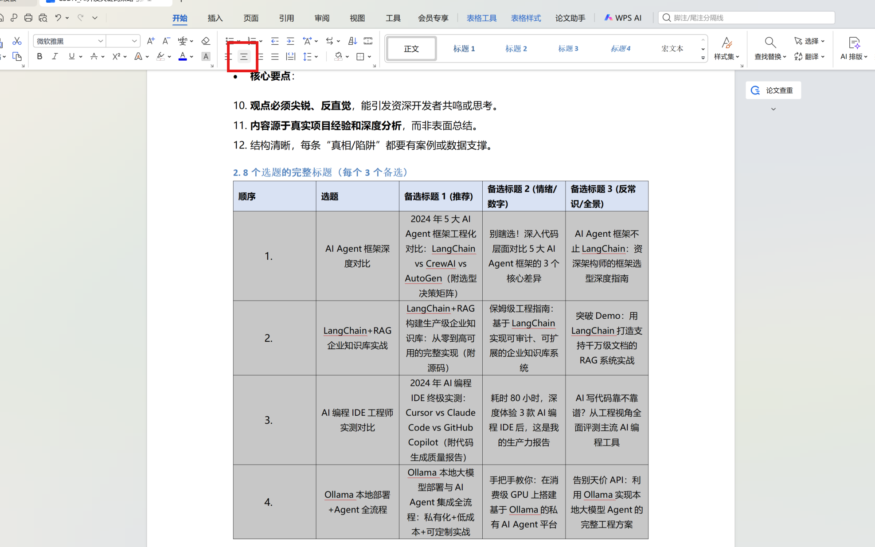
Task: Toggle justify alignment
Action: pos(275,56)
